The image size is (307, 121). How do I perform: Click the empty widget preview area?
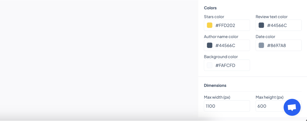tap(99, 58)
